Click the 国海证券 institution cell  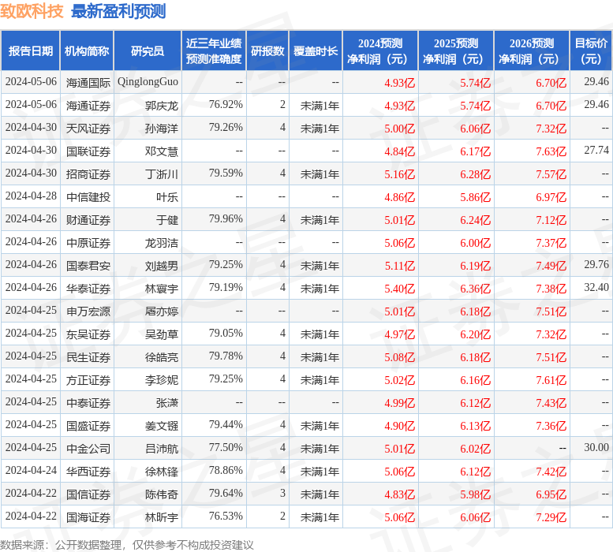click(88, 517)
